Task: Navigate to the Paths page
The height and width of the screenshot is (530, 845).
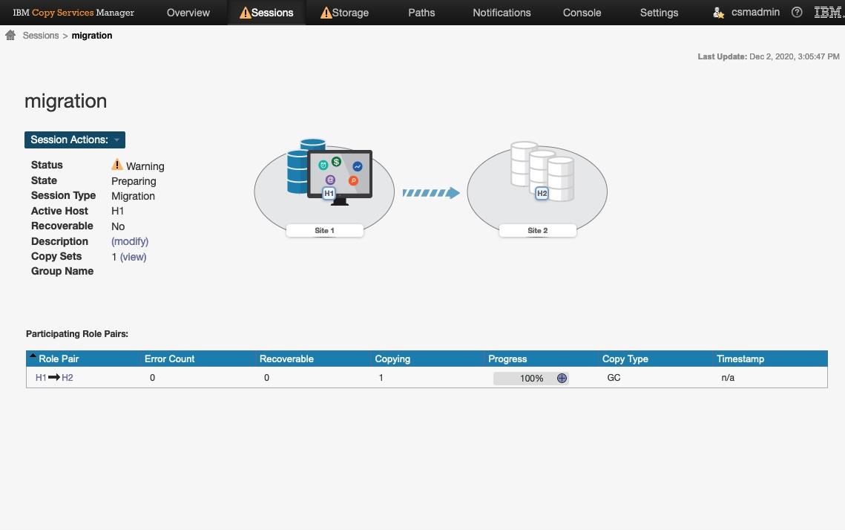Action: [421, 13]
